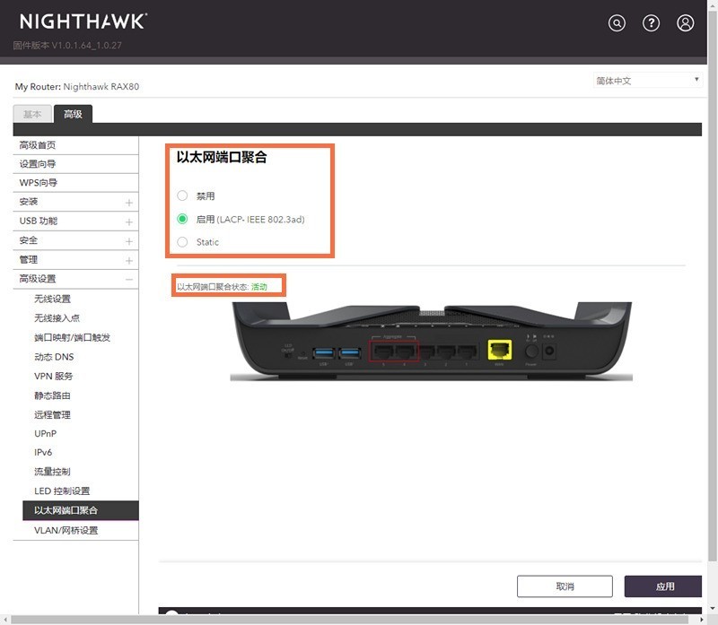718x625 pixels.
Task: Collapse the 高级设置 section minus sign
Action: pos(129,280)
